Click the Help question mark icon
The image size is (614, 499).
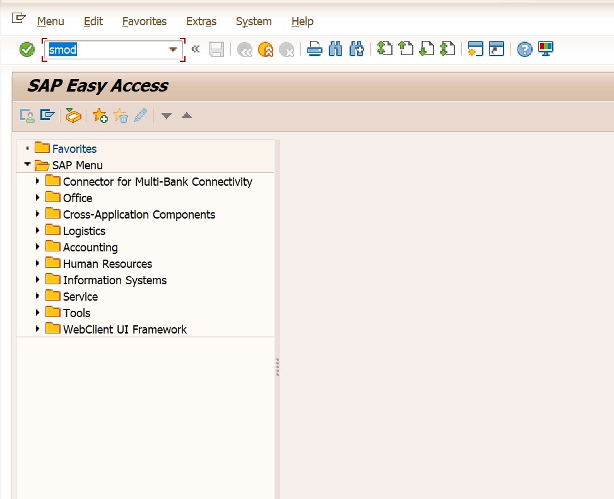(524, 49)
